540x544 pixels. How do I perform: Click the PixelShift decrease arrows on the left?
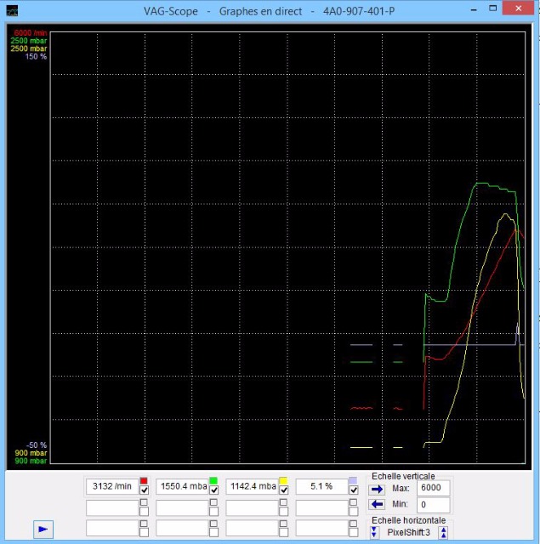tap(374, 532)
